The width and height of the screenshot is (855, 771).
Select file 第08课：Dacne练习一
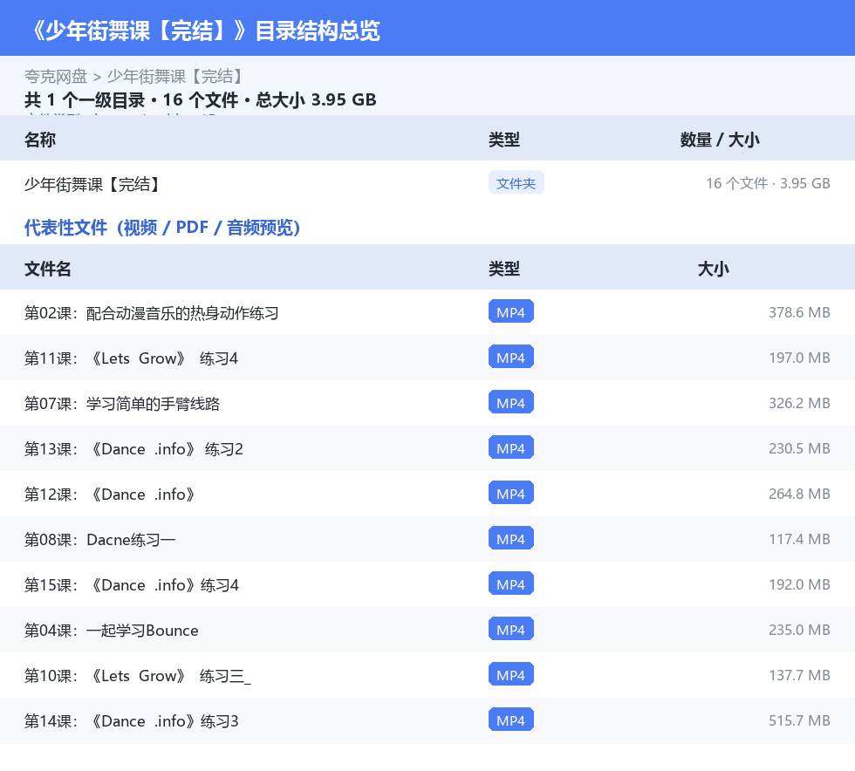[99, 539]
